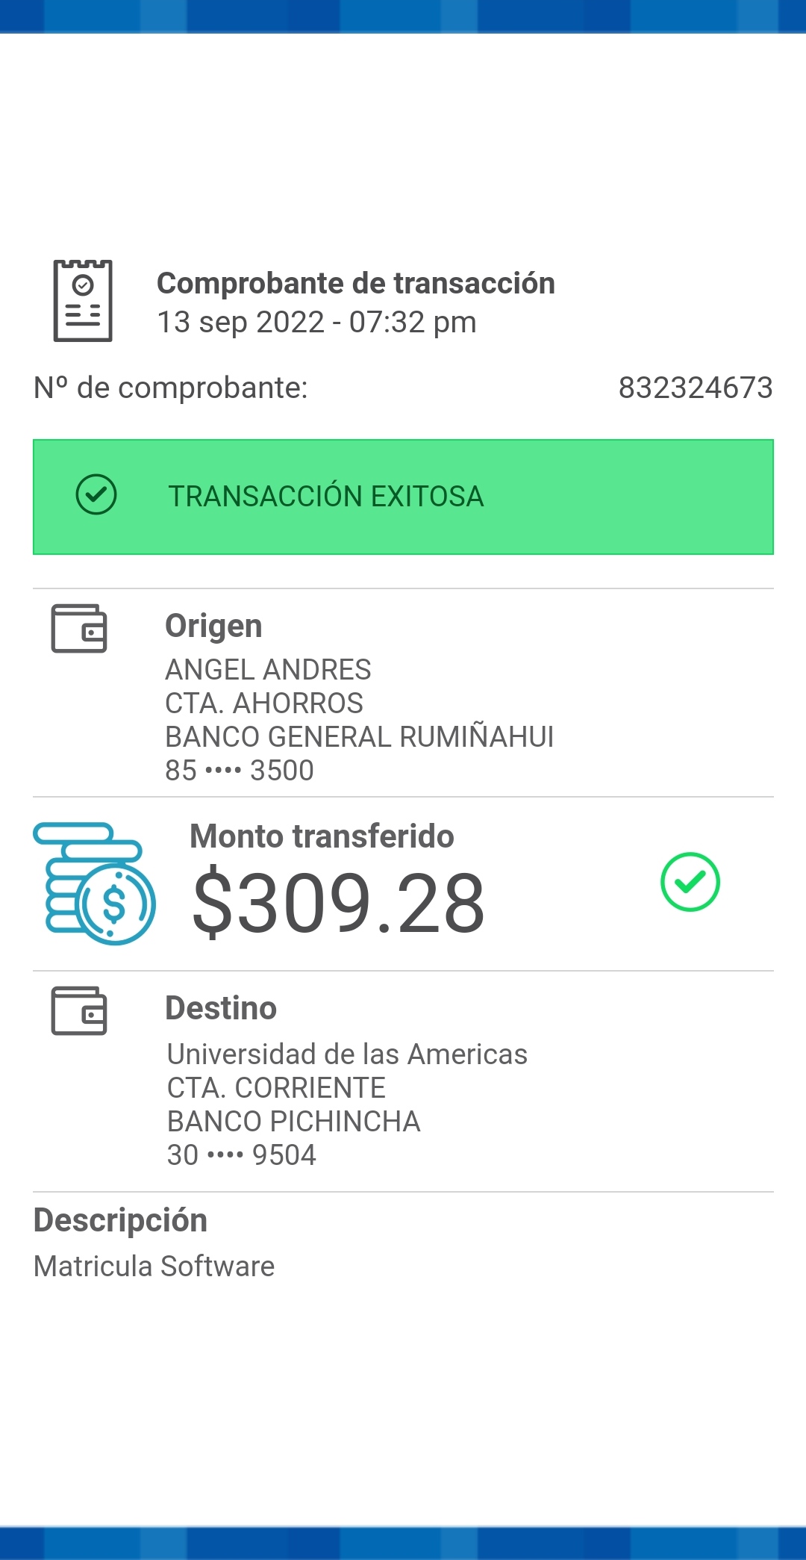Viewport: 806px width, 1560px height.
Task: Click BANCO GENERAL RUMIÑAHUI text
Action: tap(359, 737)
